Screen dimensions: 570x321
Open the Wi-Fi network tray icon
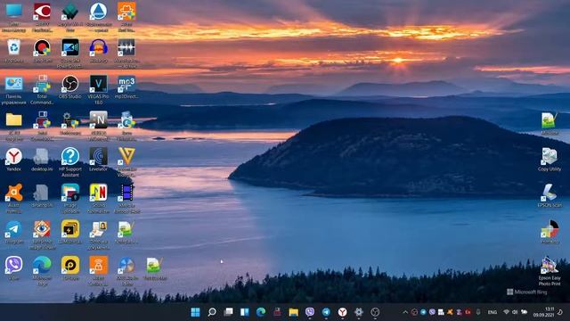click(506, 312)
